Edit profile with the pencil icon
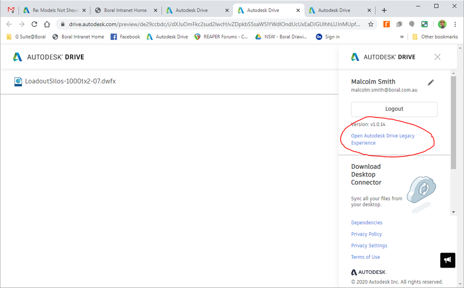The width and height of the screenshot is (464, 288). pos(431,83)
